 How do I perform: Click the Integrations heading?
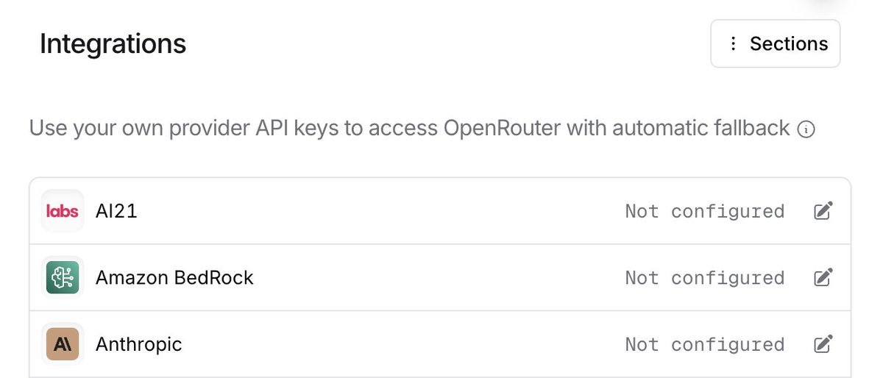point(113,44)
